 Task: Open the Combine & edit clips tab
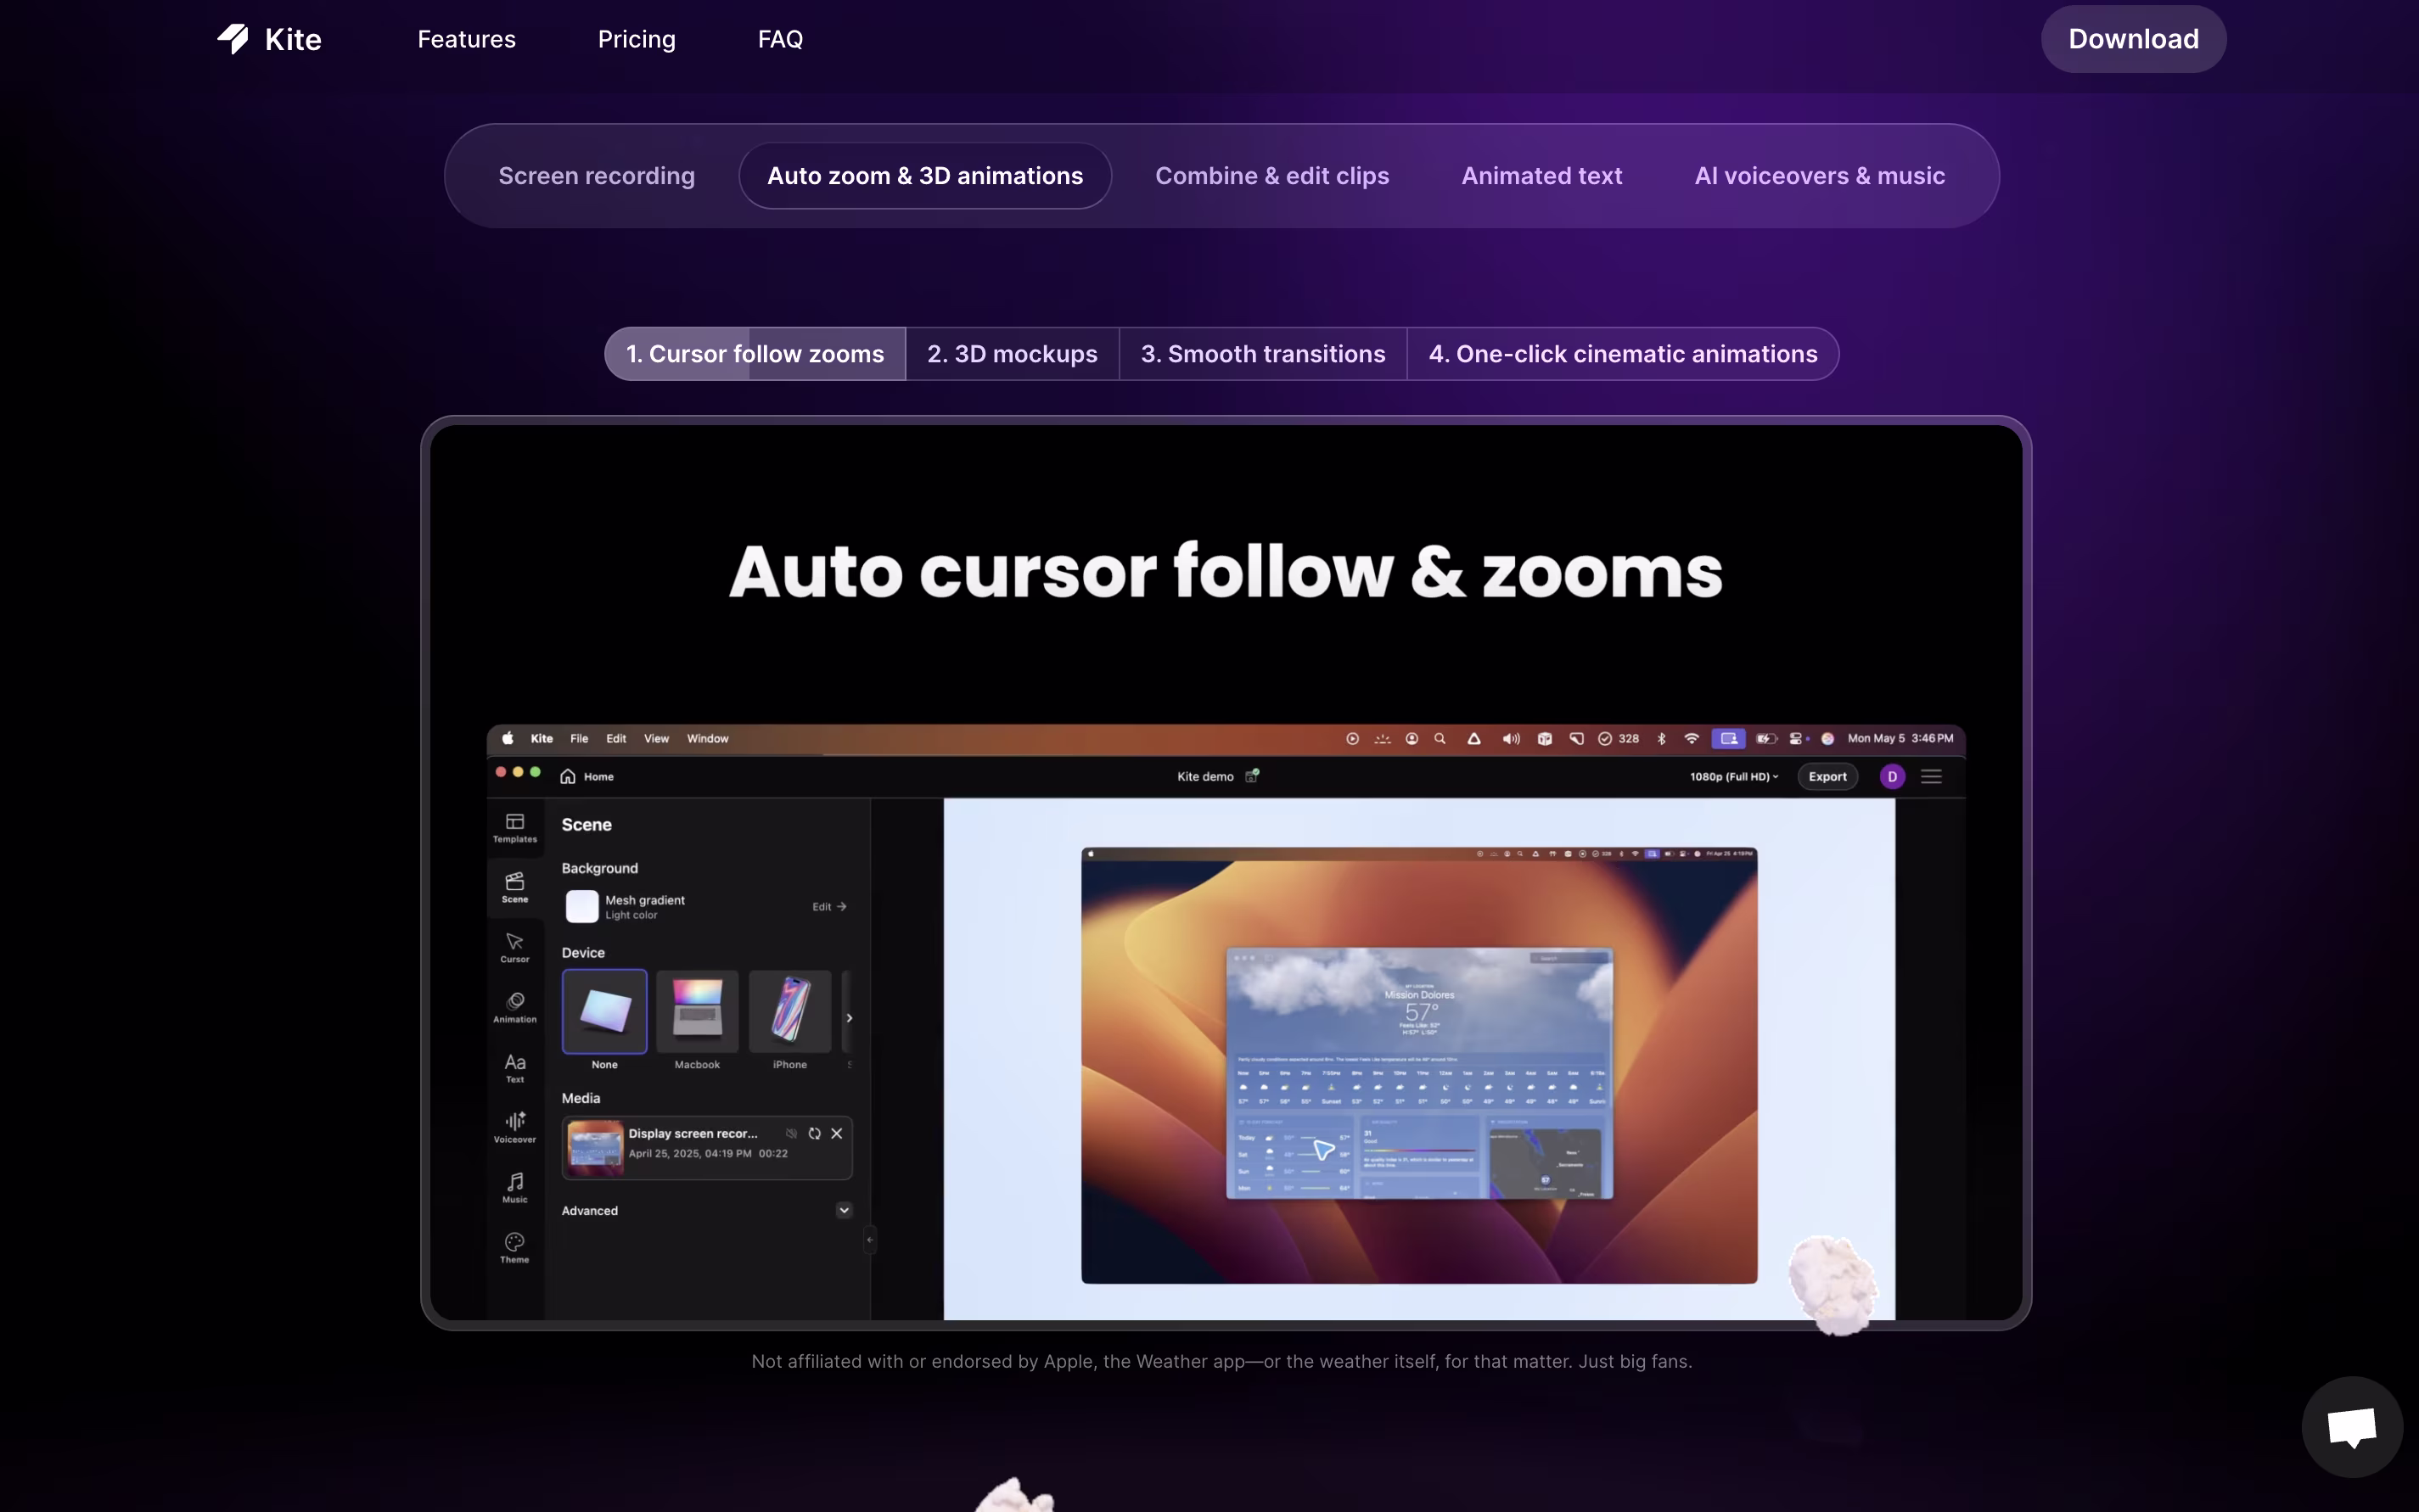click(x=1271, y=176)
